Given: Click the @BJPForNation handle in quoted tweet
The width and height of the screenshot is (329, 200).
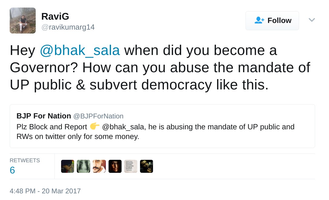Looking at the screenshot, I should coord(98,116).
